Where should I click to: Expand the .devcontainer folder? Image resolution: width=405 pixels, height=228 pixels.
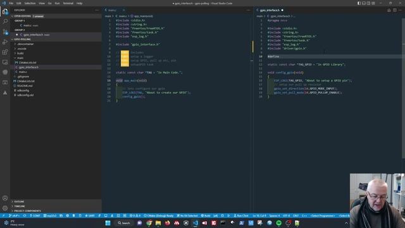tap(25, 44)
